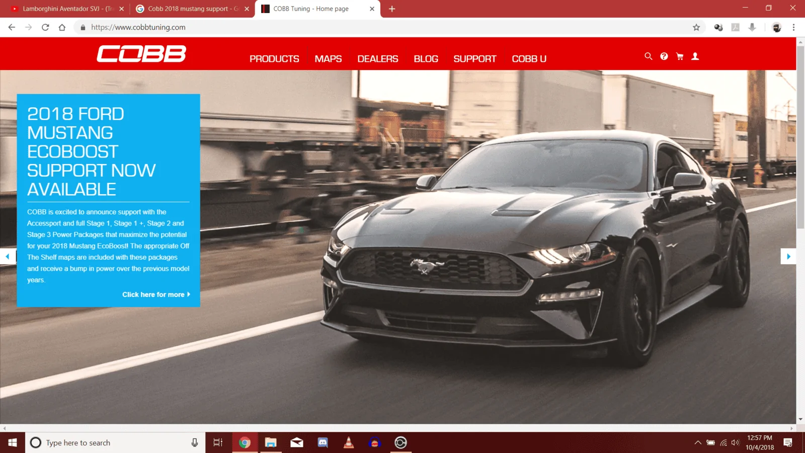Open the BLOG link
The height and width of the screenshot is (453, 805).
(426, 59)
